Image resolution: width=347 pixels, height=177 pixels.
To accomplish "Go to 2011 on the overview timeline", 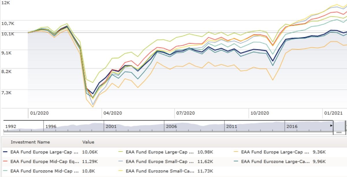I will click(232, 126).
